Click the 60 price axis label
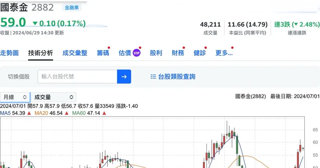This screenshot has height=168, width=320. [315, 142]
